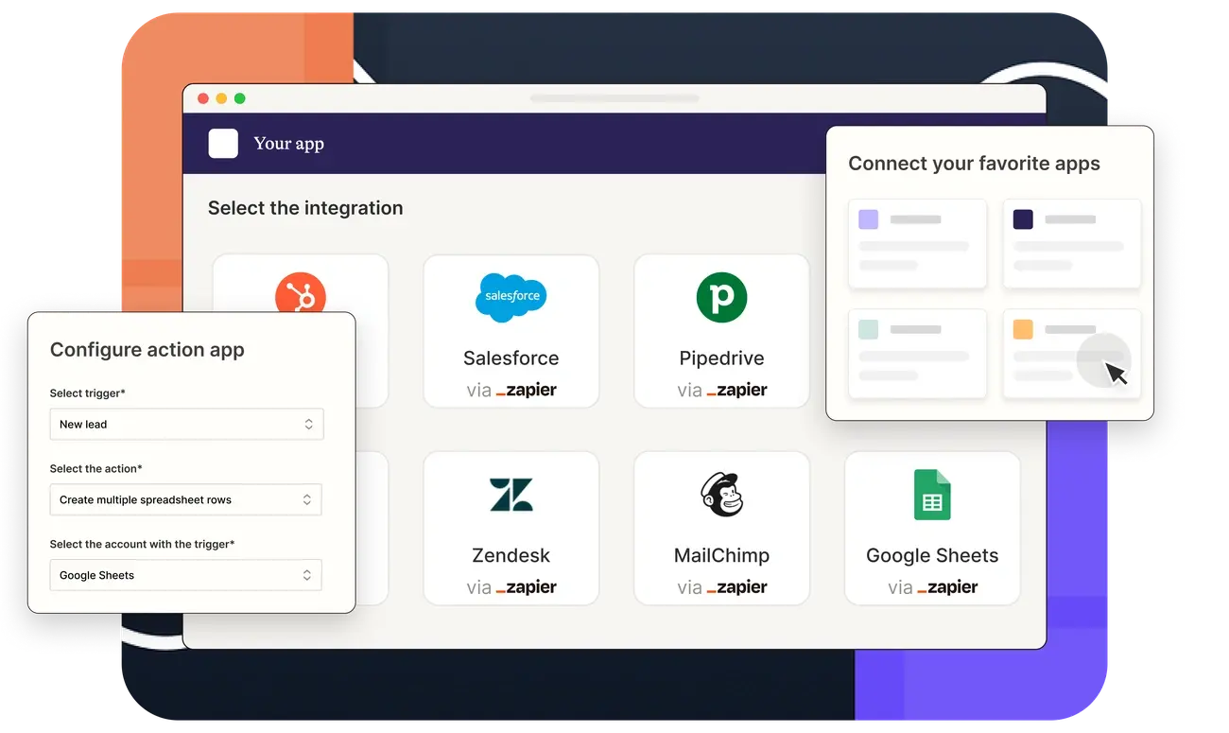1229x733 pixels.
Task: Open the account dropdown set to Google Sheets
Action: [185, 574]
